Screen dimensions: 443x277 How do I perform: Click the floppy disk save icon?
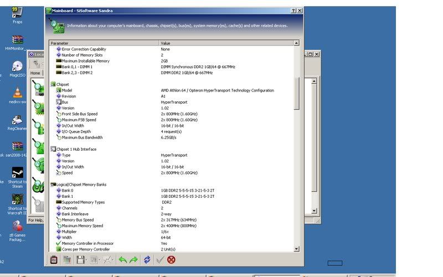(80, 259)
